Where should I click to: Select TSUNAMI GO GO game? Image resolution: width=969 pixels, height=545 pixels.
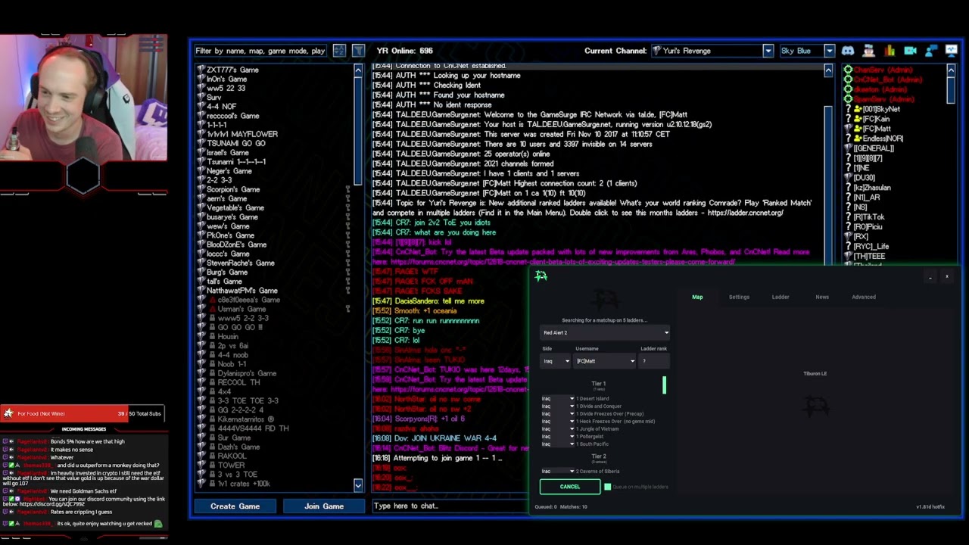pyautogui.click(x=236, y=143)
